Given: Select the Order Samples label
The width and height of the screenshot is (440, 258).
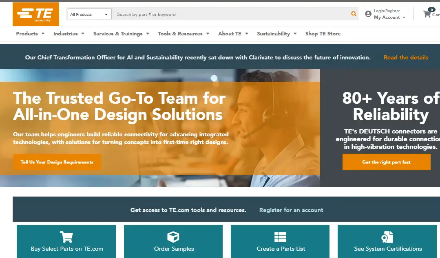Looking at the screenshot, I should click(x=174, y=249).
